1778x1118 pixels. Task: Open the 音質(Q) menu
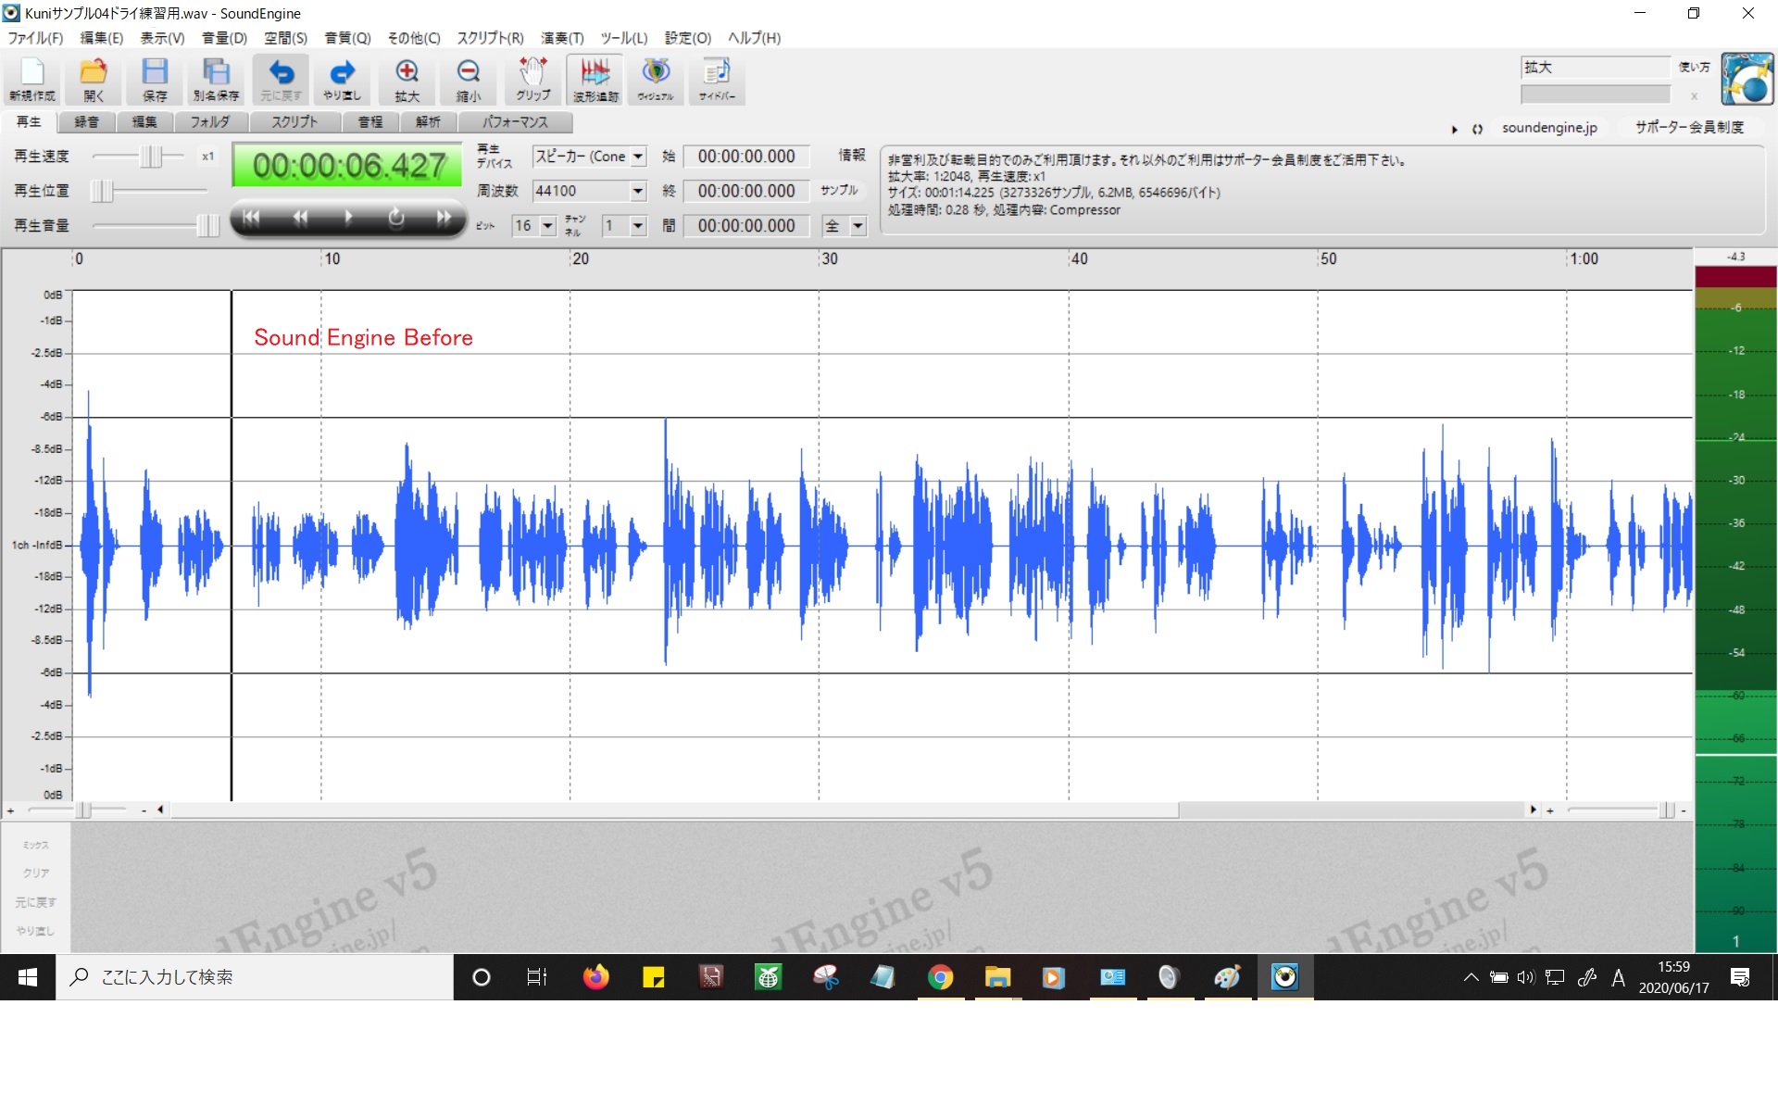pyautogui.click(x=347, y=38)
